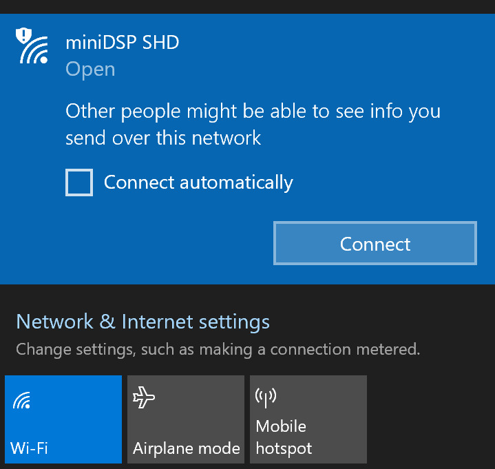This screenshot has width=495, height=469.
Task: Click the "Mobile hotspot" label text
Action: (x=284, y=437)
